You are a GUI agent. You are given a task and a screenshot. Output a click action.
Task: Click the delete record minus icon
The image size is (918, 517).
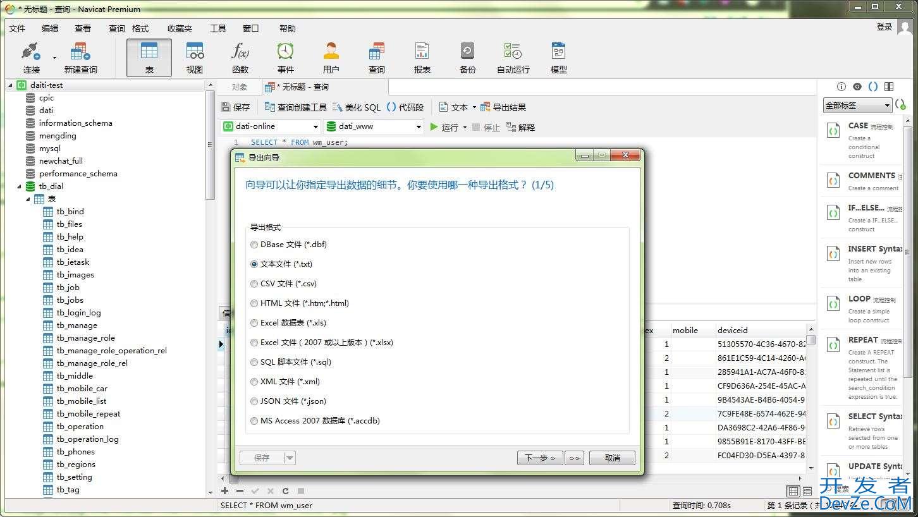pos(240,491)
